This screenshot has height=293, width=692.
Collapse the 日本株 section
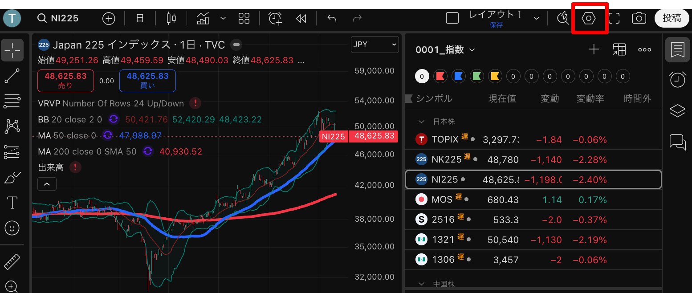coord(421,121)
